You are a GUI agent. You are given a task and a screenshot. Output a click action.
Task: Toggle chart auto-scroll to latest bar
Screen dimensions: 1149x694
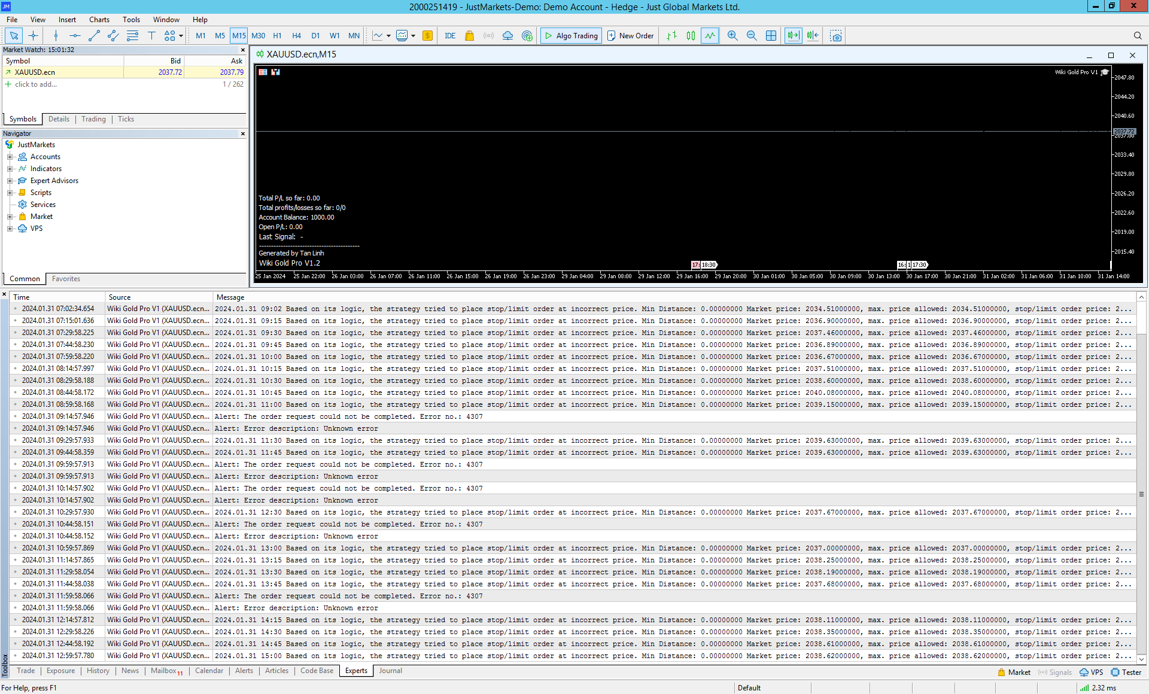click(793, 36)
